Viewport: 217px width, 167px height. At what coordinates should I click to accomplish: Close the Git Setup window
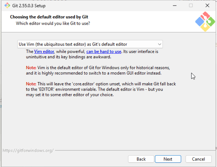(x=207, y=6)
